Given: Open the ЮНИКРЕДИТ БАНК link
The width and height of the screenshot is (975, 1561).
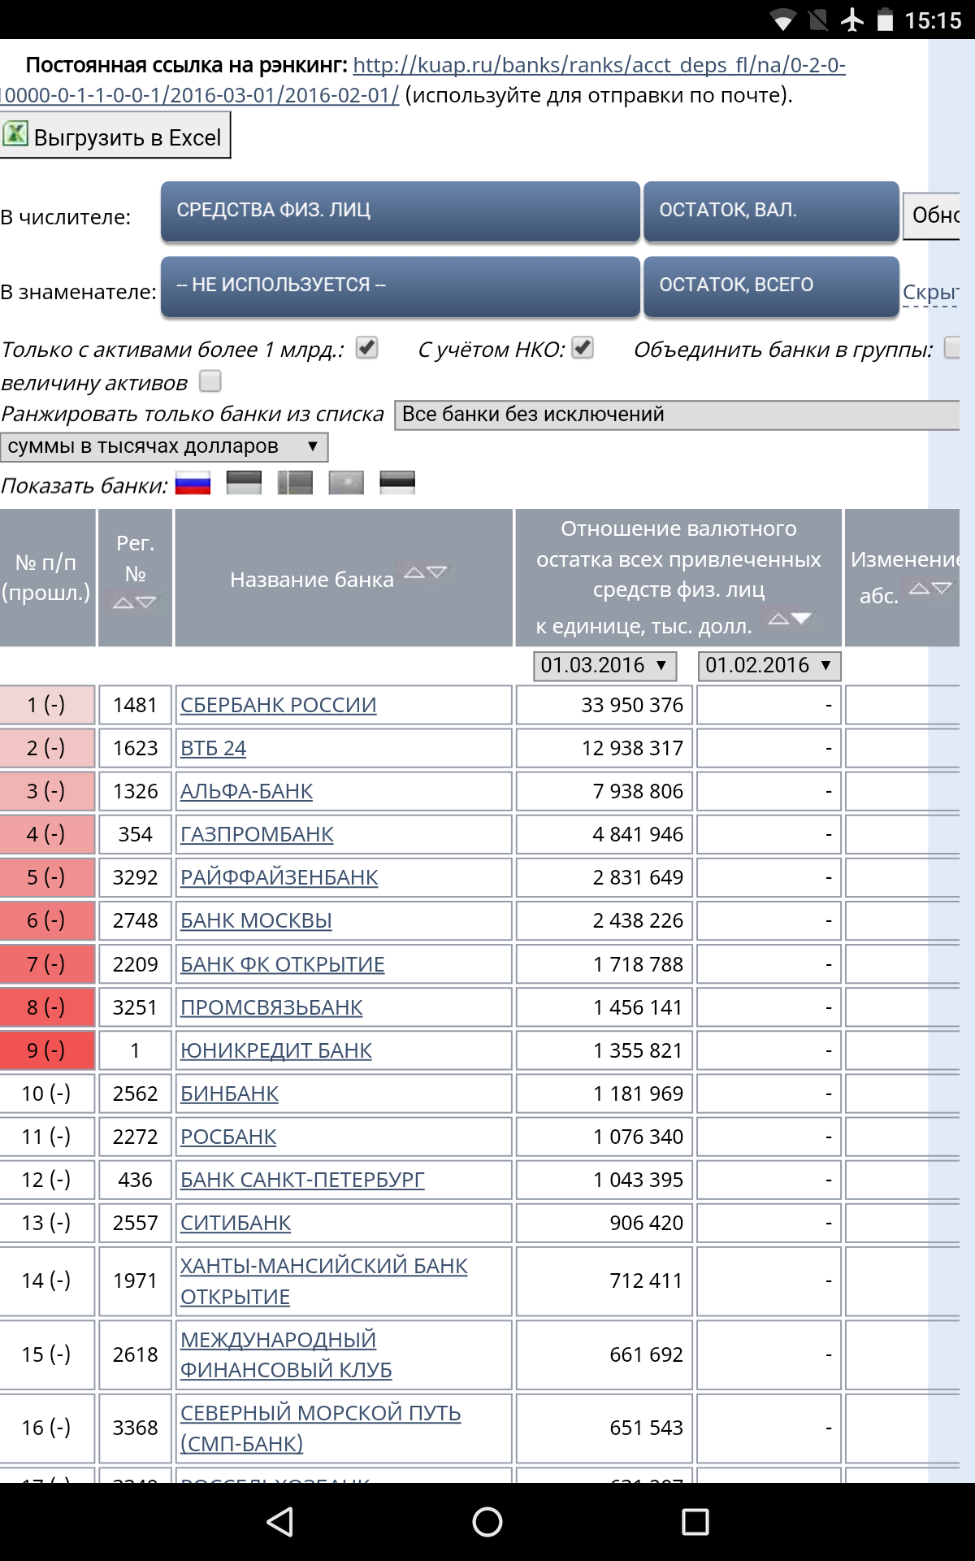Looking at the screenshot, I should (x=276, y=1050).
